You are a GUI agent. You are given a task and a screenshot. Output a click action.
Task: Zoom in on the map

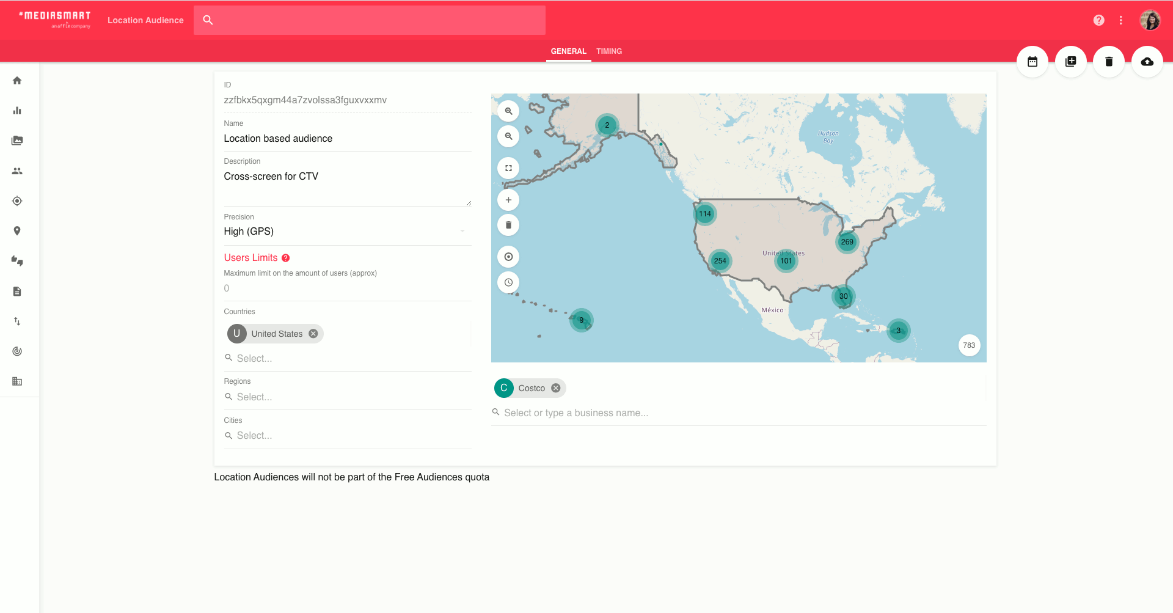508,111
